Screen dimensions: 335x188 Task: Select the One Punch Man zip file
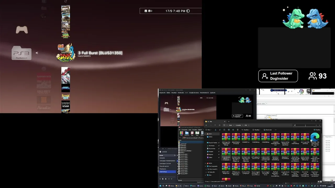coord(246,169)
